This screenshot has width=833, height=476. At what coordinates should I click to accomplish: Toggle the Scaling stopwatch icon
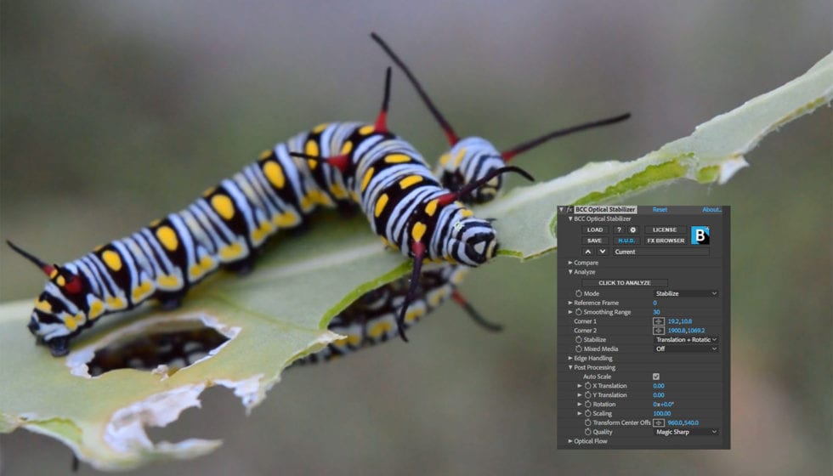pos(588,413)
